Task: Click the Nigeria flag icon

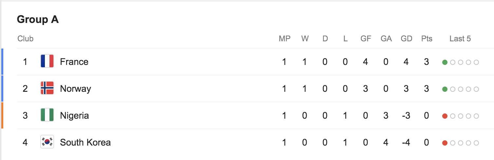Action: tap(47, 115)
